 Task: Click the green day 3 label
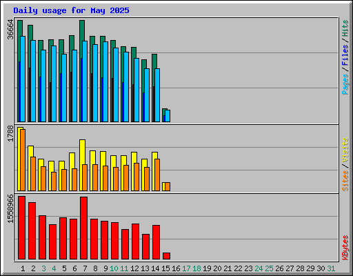pos(43,268)
